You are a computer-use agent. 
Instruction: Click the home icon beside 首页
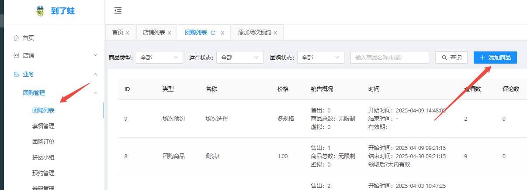(x=16, y=38)
